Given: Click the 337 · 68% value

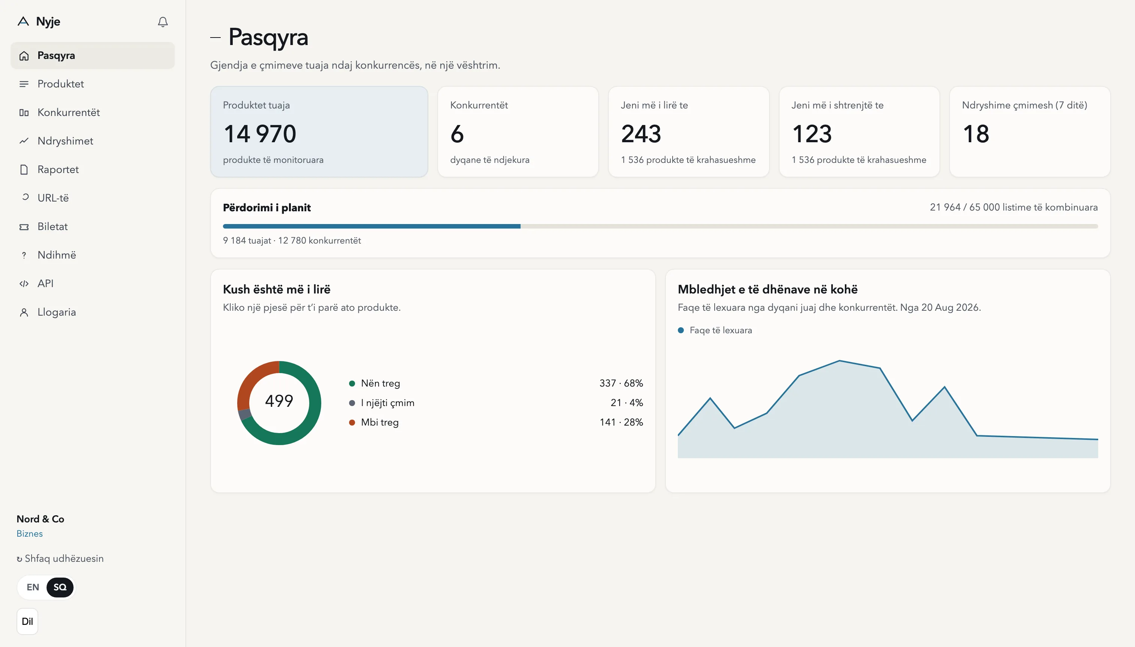Looking at the screenshot, I should coord(621,383).
